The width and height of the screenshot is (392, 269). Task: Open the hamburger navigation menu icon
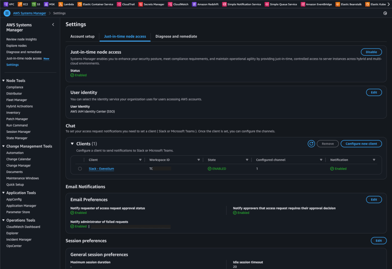(x=7, y=13)
